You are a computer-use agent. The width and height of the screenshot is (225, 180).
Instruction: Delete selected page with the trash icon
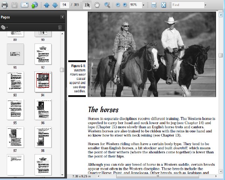pyautogui.click(x=60, y=27)
